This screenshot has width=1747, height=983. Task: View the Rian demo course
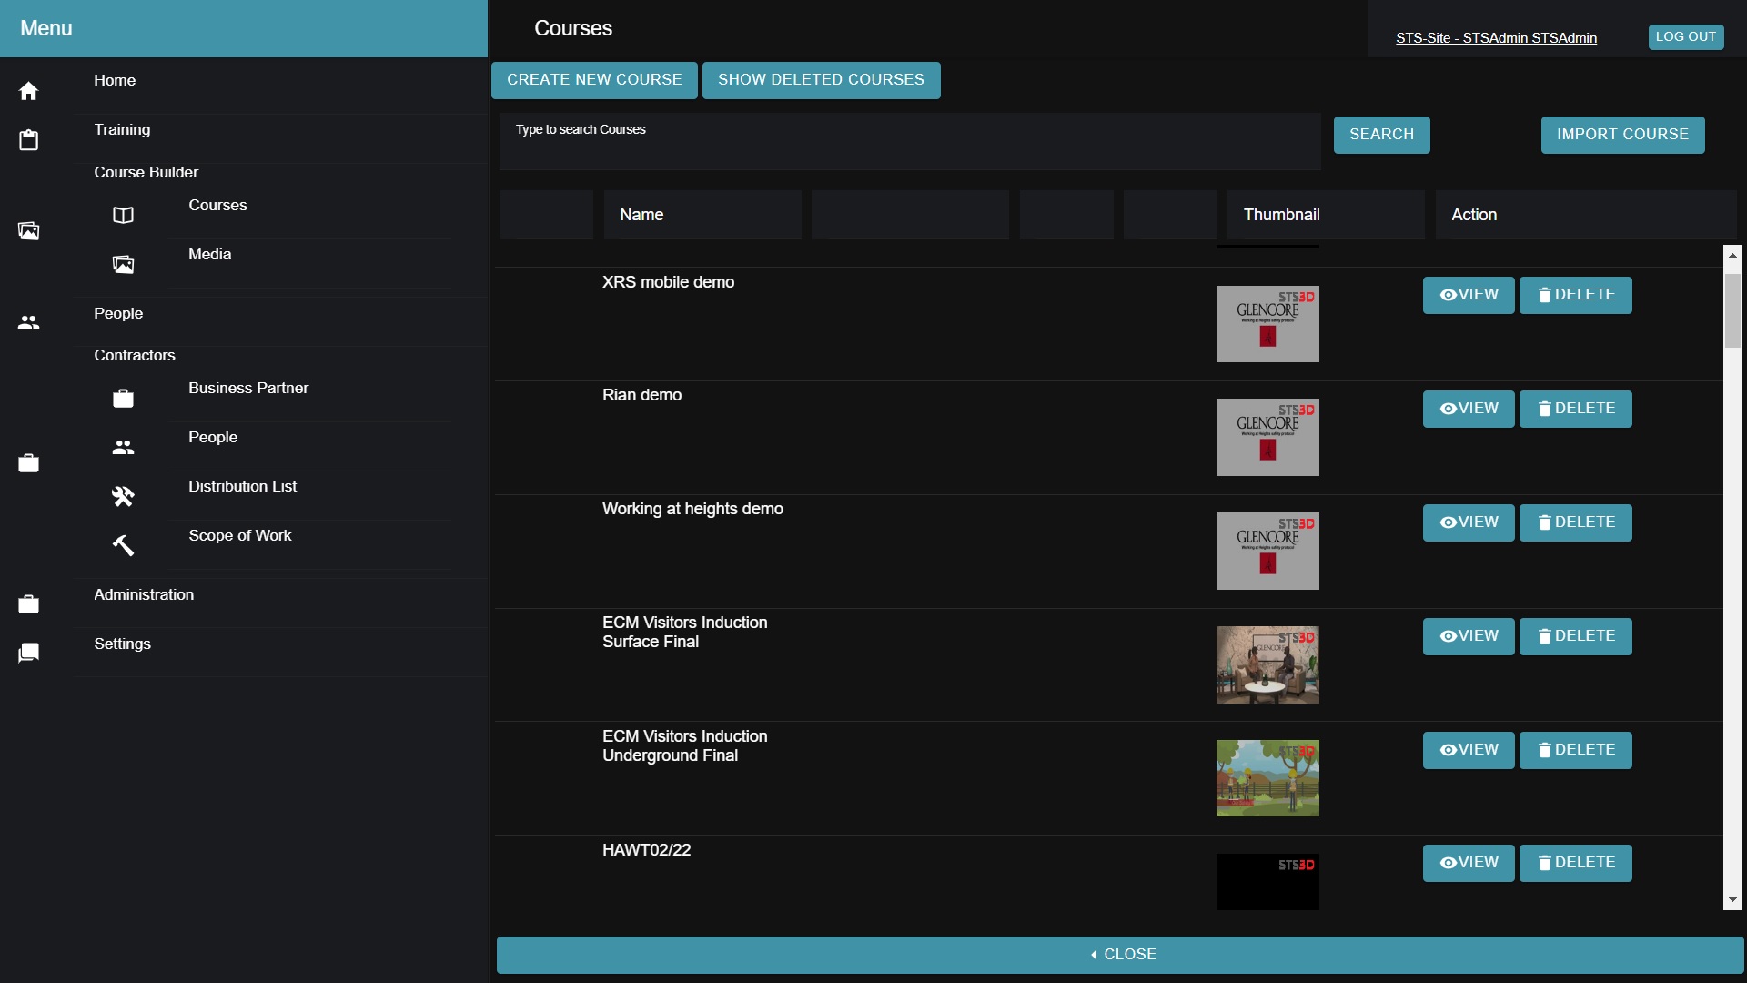(1468, 409)
